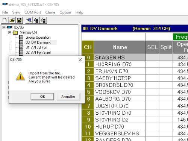188x141 pixels.
Task: Click the SAEBY HOTSP name cell
Action: pyautogui.click(x=120, y=78)
